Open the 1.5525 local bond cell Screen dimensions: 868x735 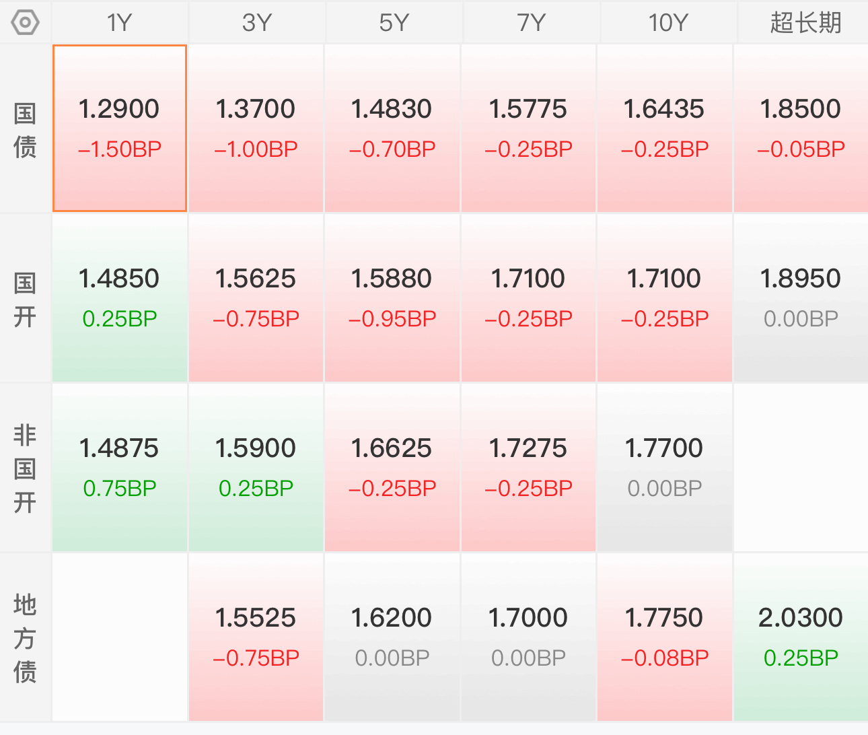pyautogui.click(x=256, y=637)
